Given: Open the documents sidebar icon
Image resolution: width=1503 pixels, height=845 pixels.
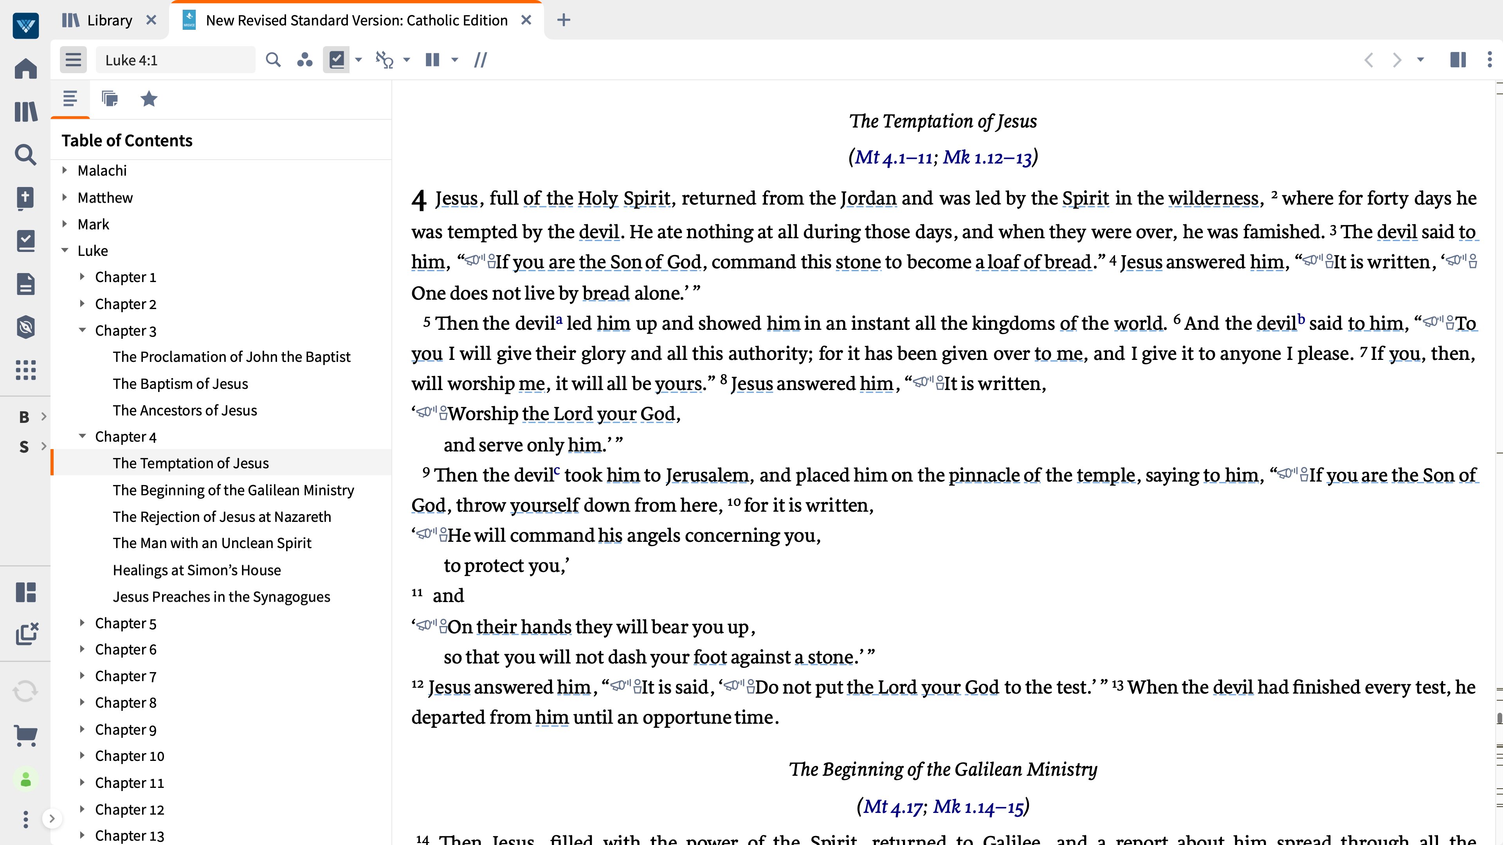Looking at the screenshot, I should 26,284.
